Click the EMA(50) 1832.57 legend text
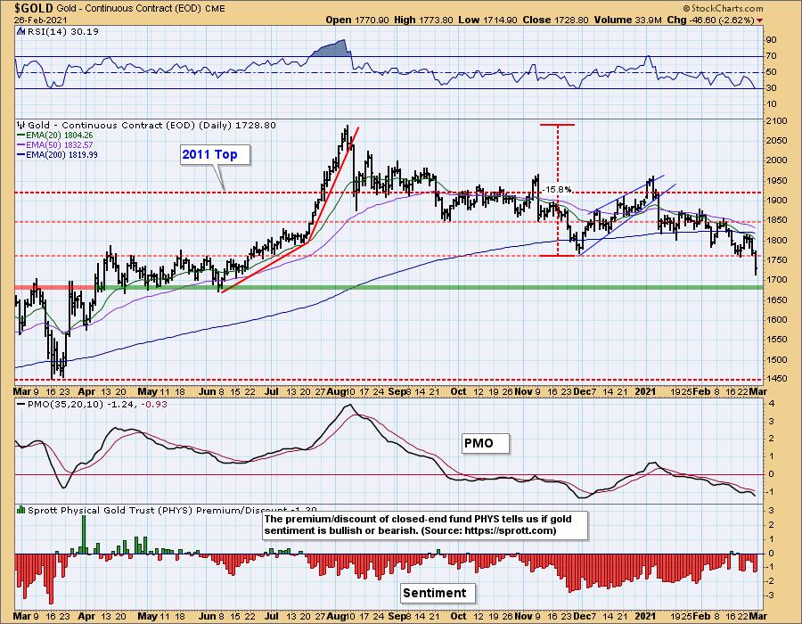Screen dimensions: 802x624 coord(60,144)
